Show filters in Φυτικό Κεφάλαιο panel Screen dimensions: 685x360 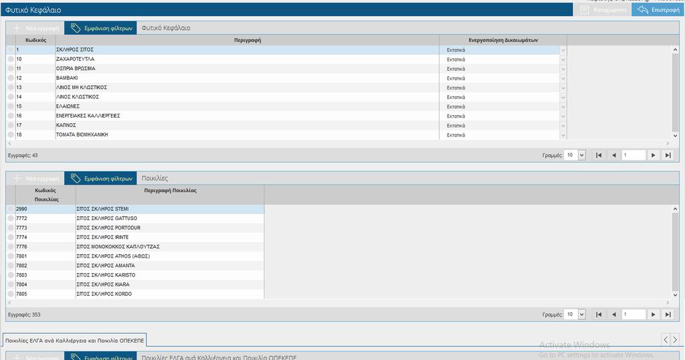[x=100, y=28]
